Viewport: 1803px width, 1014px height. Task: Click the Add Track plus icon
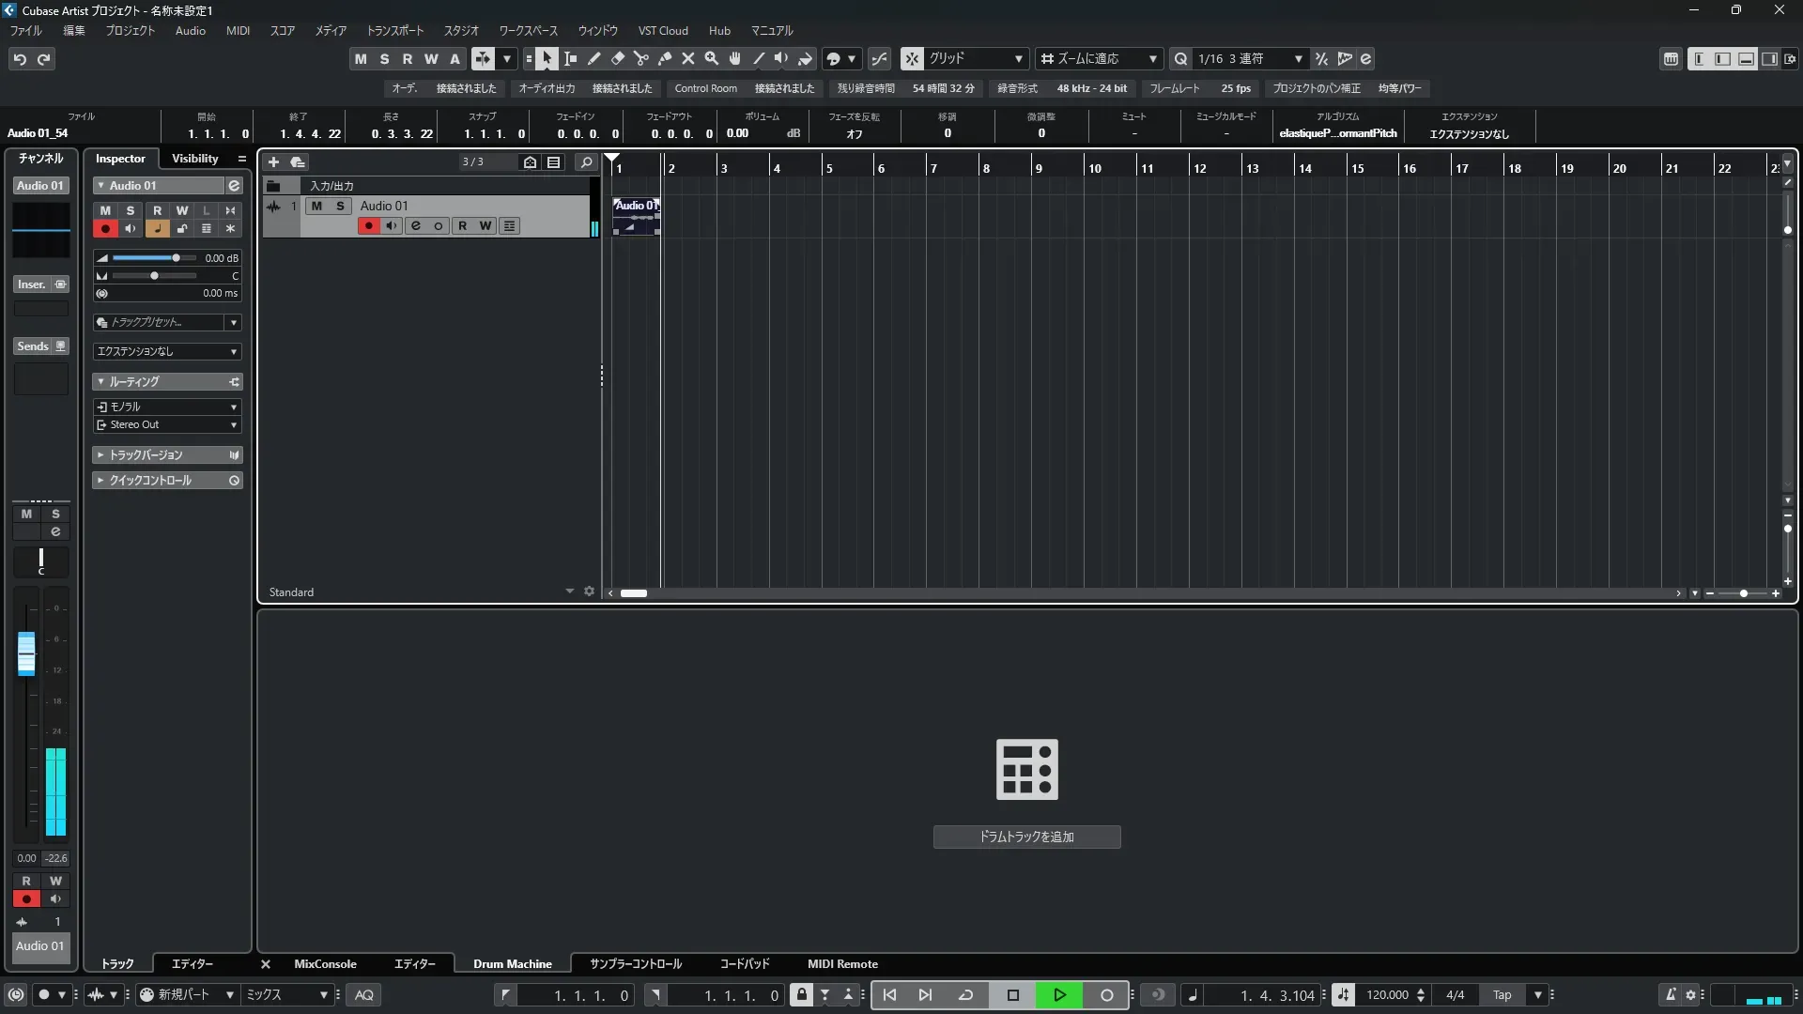273,161
